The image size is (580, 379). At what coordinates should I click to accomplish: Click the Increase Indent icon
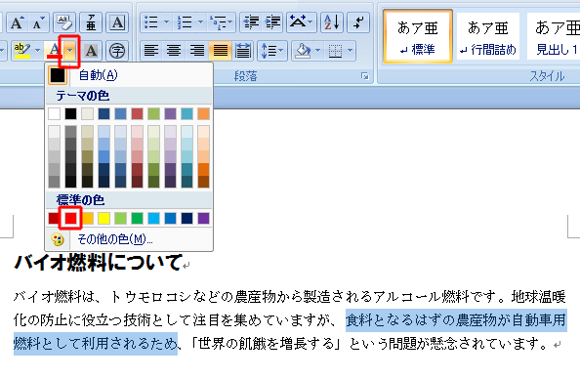pos(273,22)
